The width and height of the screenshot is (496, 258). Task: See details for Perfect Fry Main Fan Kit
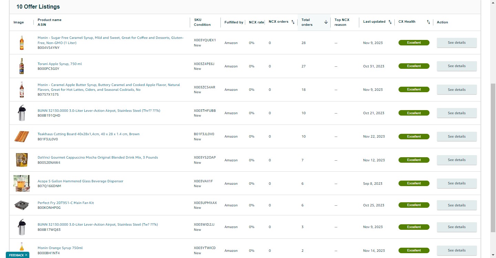[x=457, y=205]
